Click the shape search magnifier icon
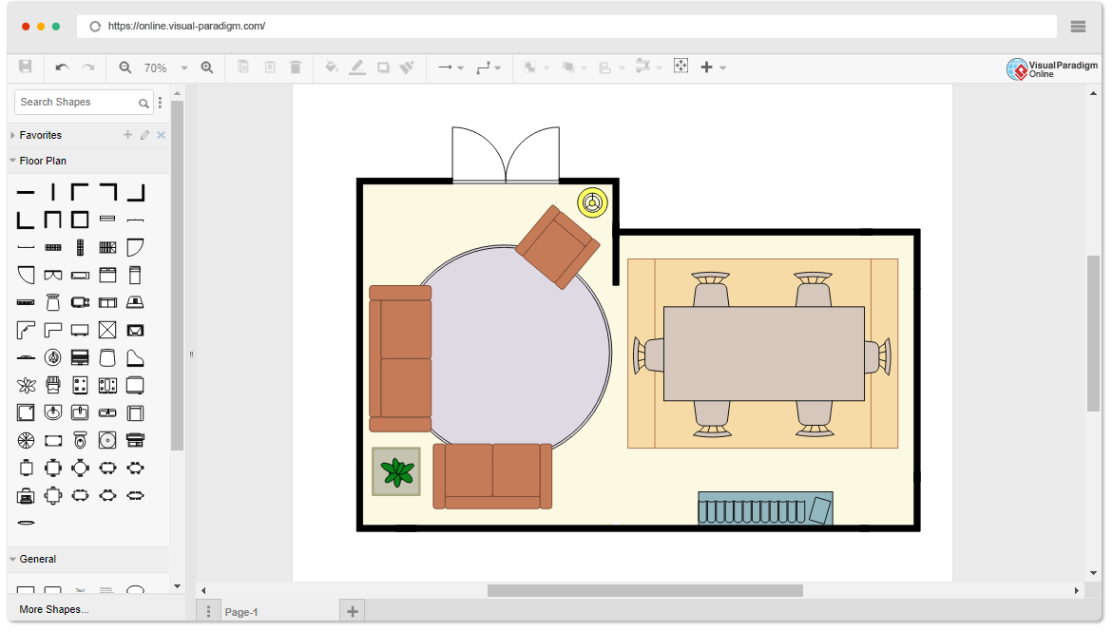This screenshot has height=632, width=1112. coord(144,104)
